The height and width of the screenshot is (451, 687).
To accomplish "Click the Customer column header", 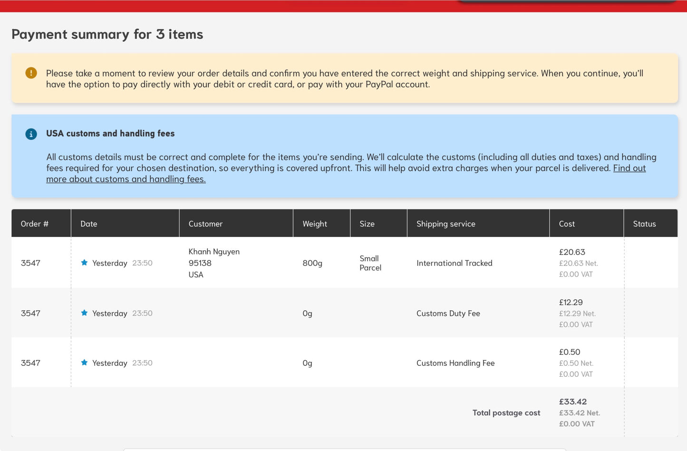I will click(205, 224).
